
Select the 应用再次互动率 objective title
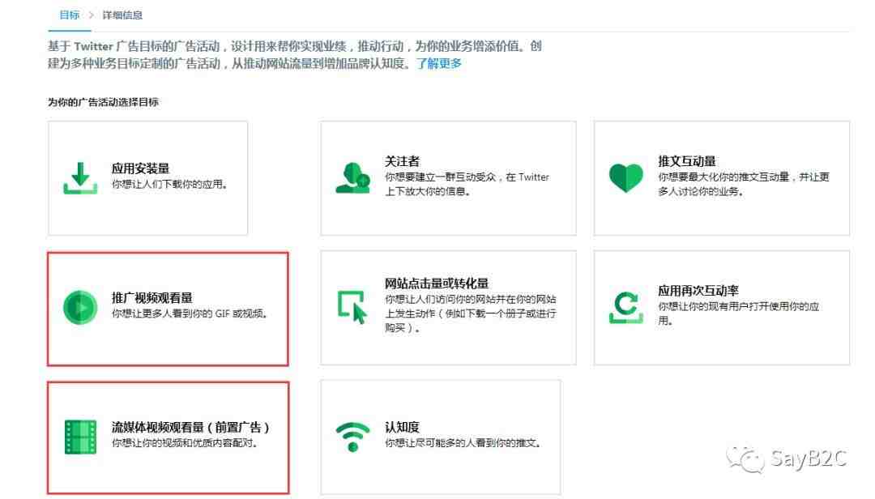click(698, 291)
